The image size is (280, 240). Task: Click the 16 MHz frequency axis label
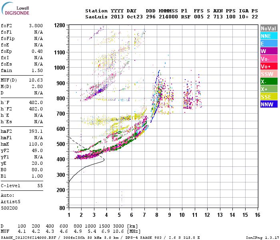coord(258,215)
